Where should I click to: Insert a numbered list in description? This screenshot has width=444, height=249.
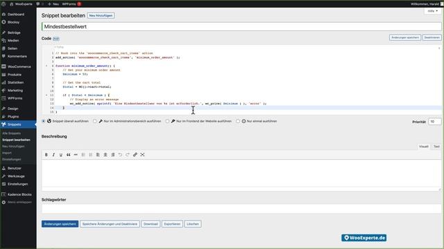[x=91, y=155]
